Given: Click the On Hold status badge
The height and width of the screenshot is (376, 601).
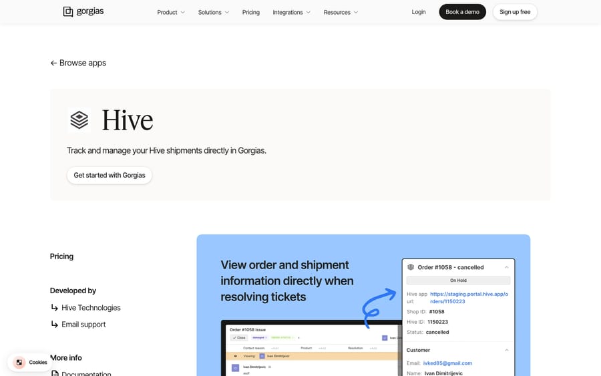Looking at the screenshot, I should coord(458,280).
